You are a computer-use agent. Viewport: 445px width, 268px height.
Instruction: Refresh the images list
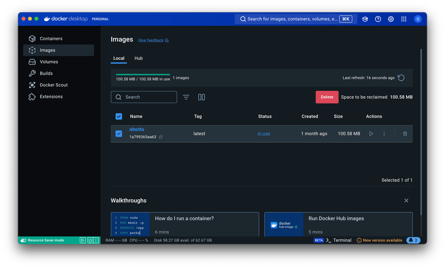point(401,78)
